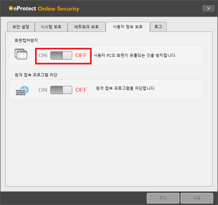Click OFF label for remote access blocking
218x205 pixels.
click(81, 90)
